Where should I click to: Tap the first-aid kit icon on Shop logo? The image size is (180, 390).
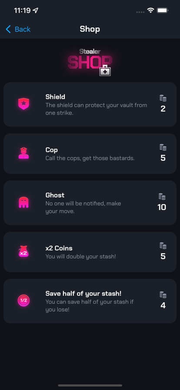tap(105, 71)
